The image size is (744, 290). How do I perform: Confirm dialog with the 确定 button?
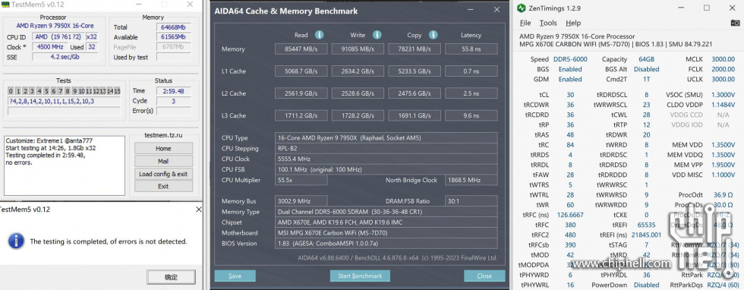171,277
